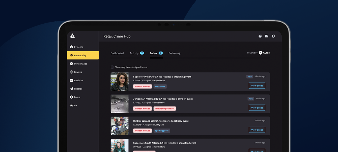This screenshot has width=338, height=152.
Task: Open the Following tab
Action: (174, 53)
